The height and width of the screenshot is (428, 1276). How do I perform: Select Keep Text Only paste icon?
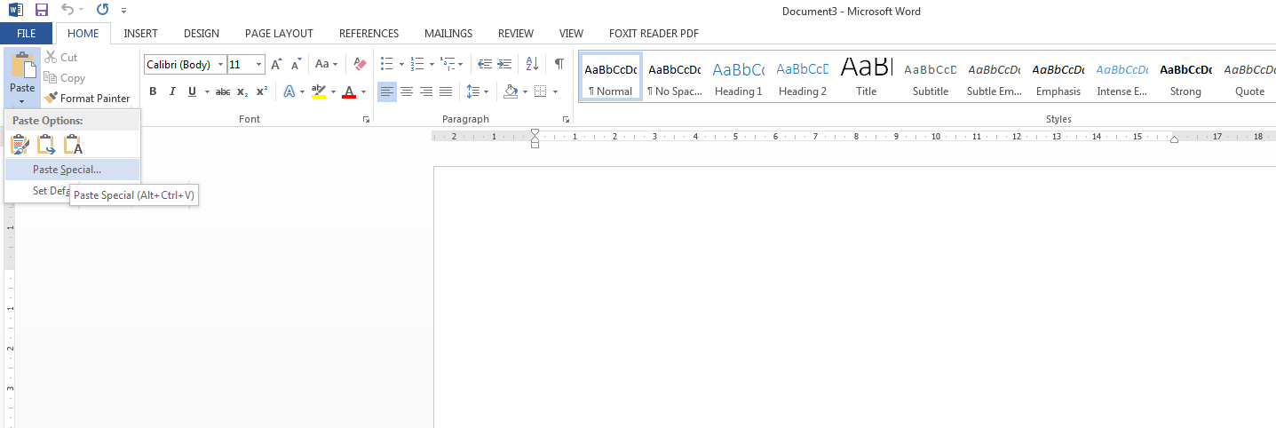click(73, 145)
